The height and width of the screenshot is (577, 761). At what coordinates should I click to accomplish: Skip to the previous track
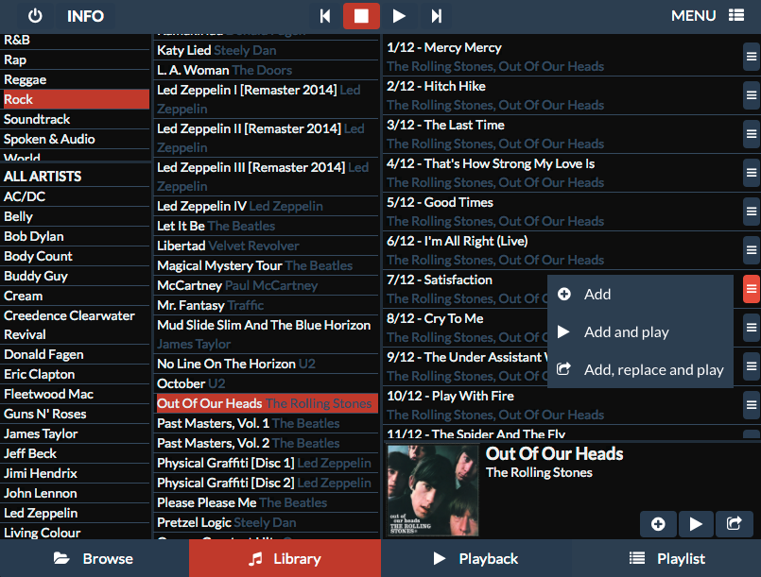[324, 16]
